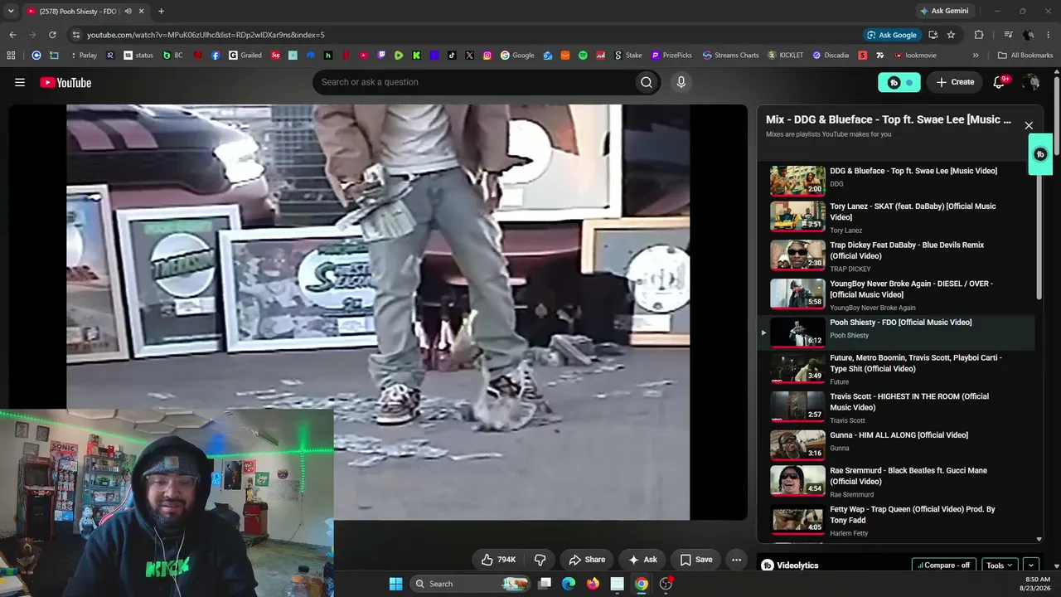Viewport: 1061px width, 597px height.
Task: Mute the tab using its speaker icon
Action: (x=128, y=12)
